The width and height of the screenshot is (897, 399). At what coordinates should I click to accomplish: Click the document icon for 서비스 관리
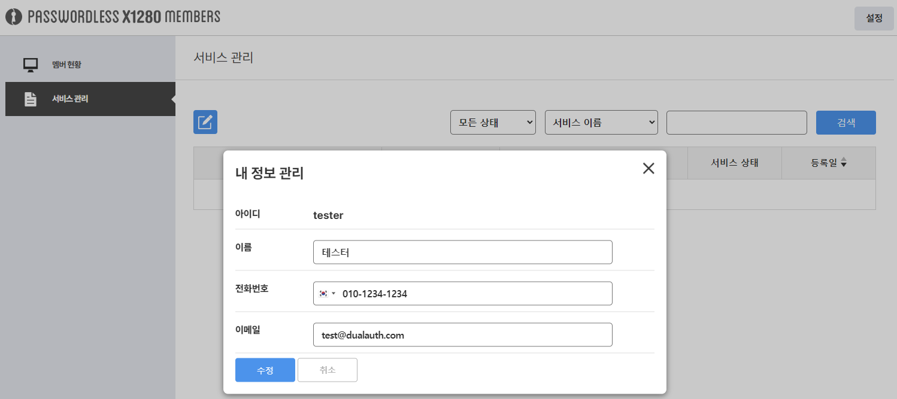tap(31, 99)
